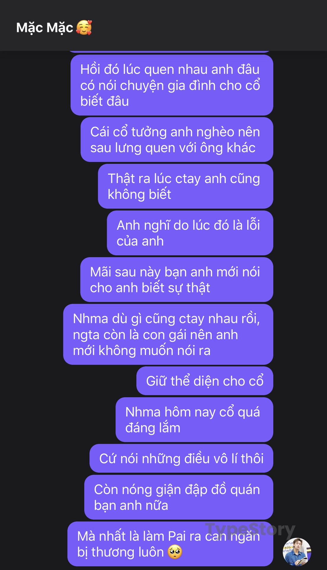Tap the message 'Nhma dù gì cũng ctay'

(x=168, y=334)
